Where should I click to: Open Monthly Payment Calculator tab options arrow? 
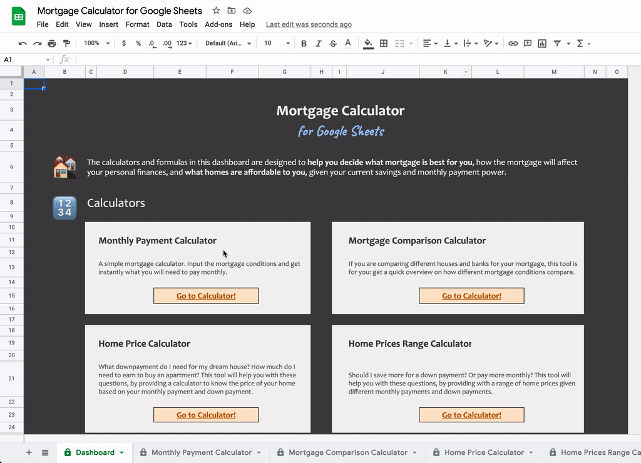tap(259, 452)
